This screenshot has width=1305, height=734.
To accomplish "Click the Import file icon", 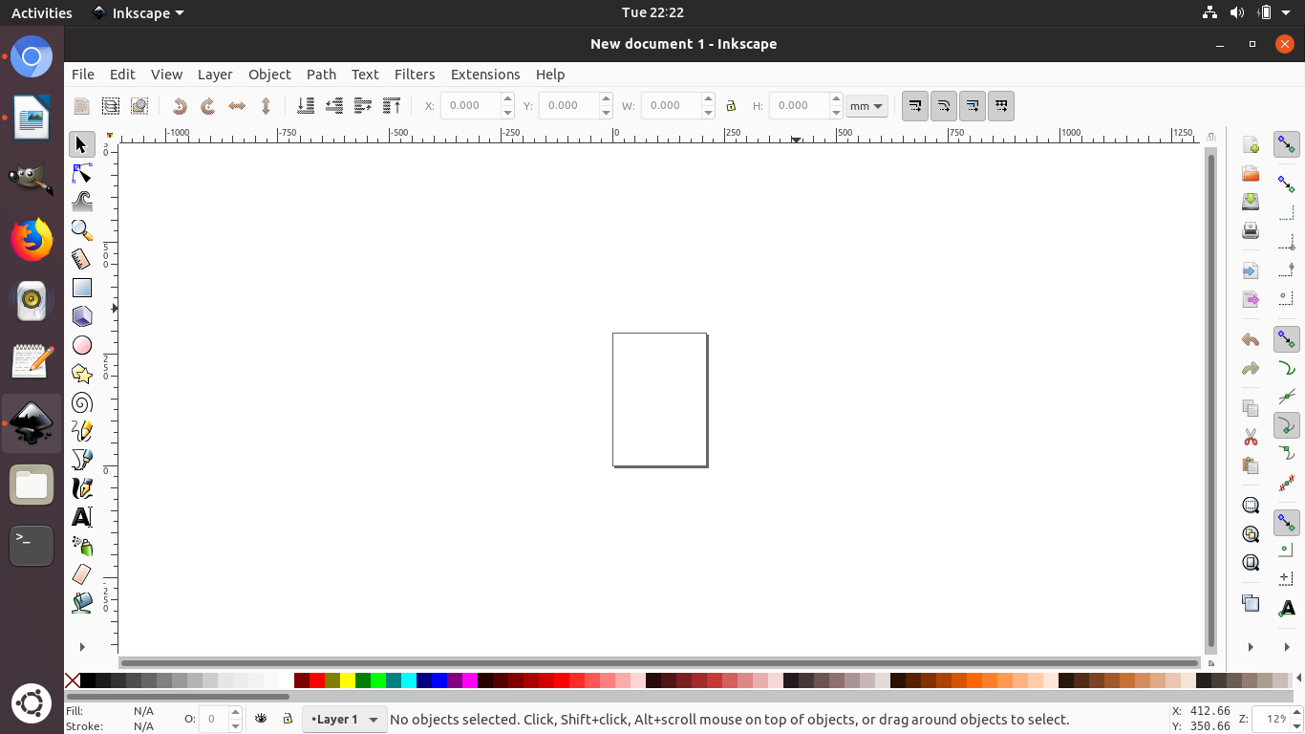I will pyautogui.click(x=1251, y=270).
